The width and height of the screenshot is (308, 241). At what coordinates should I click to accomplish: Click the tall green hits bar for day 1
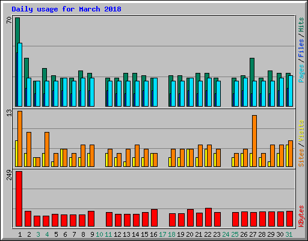[x=17, y=30]
